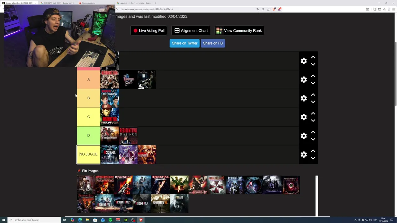Pick Resident Evil 5 cover from pool
Image resolution: width=397 pixels, height=223 pixels.
179,185
